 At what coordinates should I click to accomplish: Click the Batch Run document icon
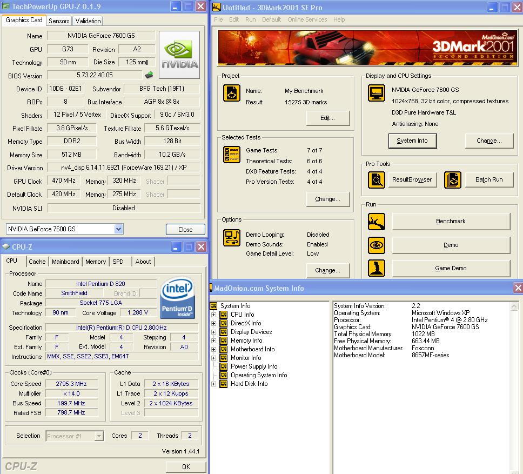[x=453, y=180]
